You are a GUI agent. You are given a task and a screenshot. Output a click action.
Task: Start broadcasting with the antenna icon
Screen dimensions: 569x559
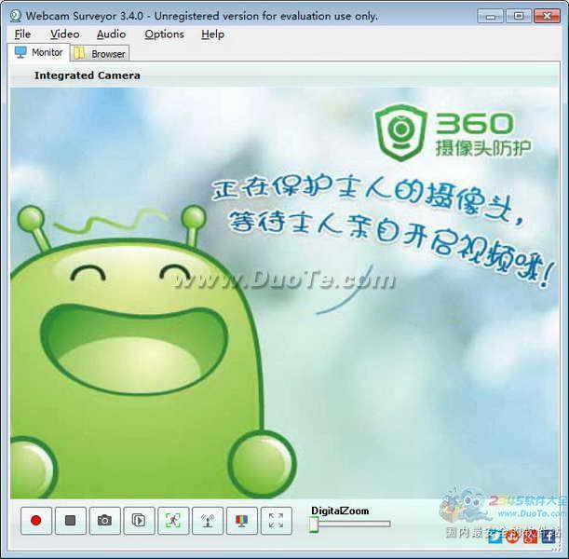pos(208,521)
